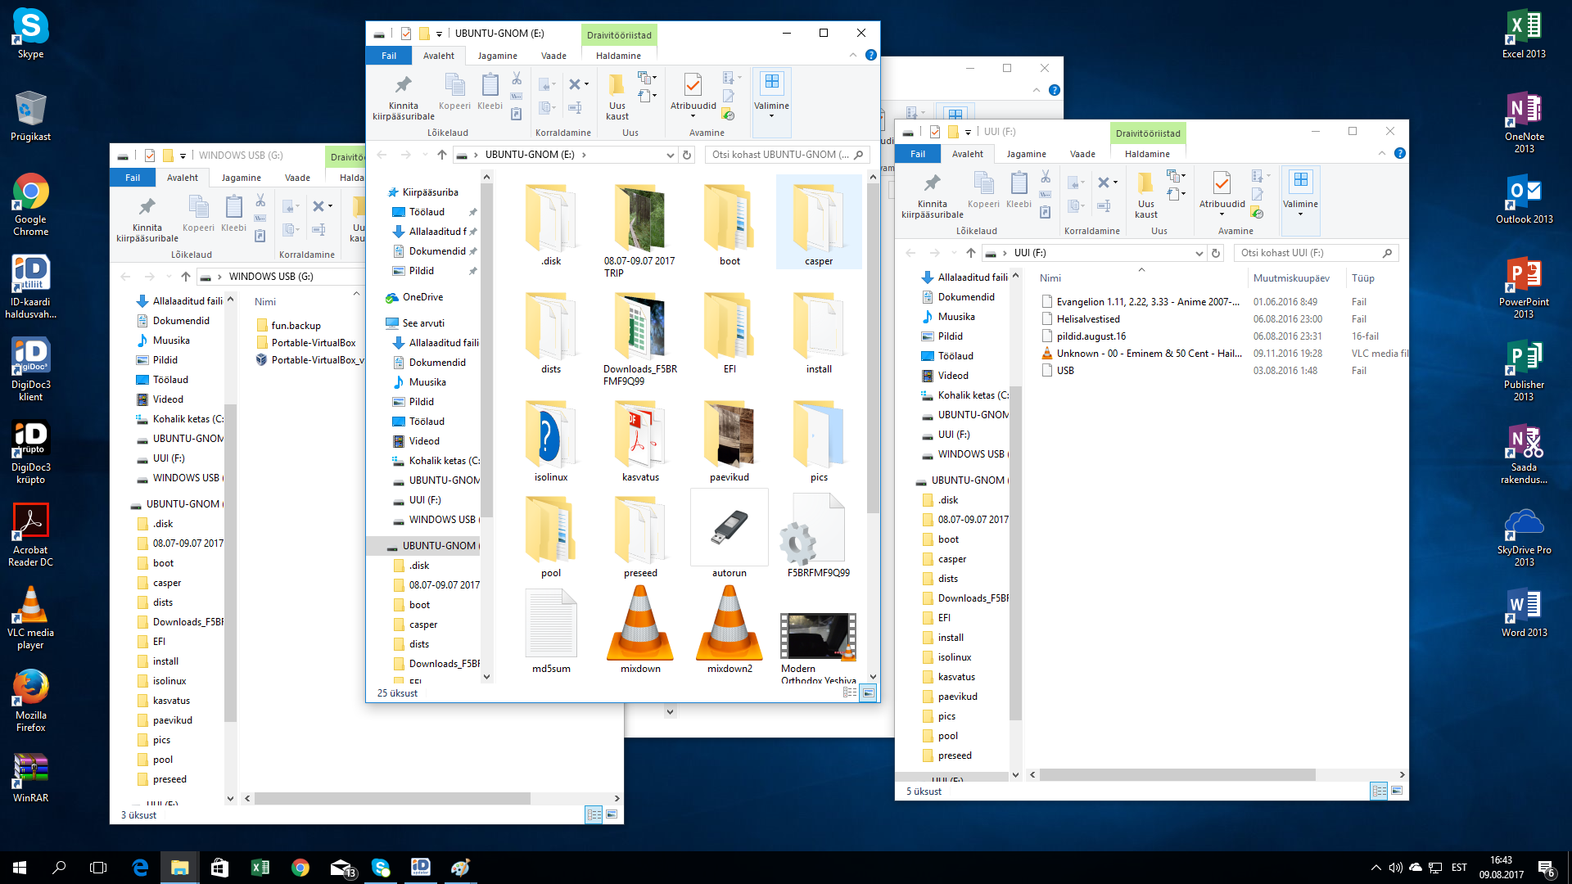Open Microsoft Store from the taskbar
1572x884 pixels.
(219, 868)
